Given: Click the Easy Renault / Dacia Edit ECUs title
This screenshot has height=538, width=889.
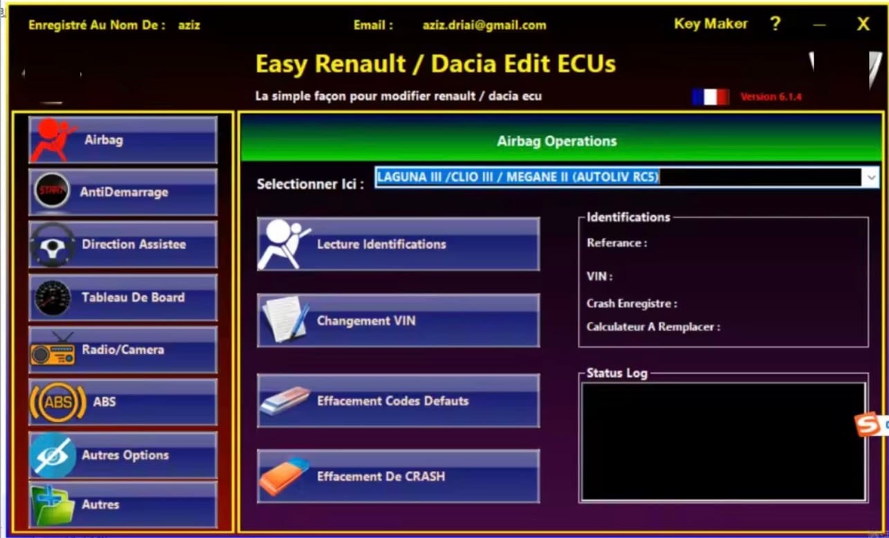Looking at the screenshot, I should coord(436,64).
